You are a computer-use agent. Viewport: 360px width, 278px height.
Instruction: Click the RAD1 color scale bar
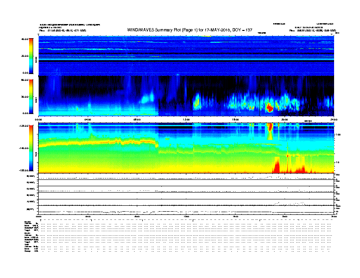coord(31,97)
